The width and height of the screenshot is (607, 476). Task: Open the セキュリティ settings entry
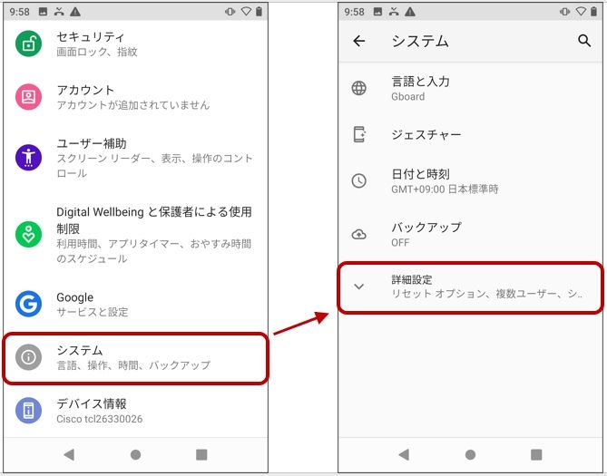click(135, 44)
